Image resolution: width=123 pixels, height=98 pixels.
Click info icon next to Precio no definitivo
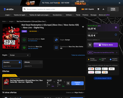[99, 40]
